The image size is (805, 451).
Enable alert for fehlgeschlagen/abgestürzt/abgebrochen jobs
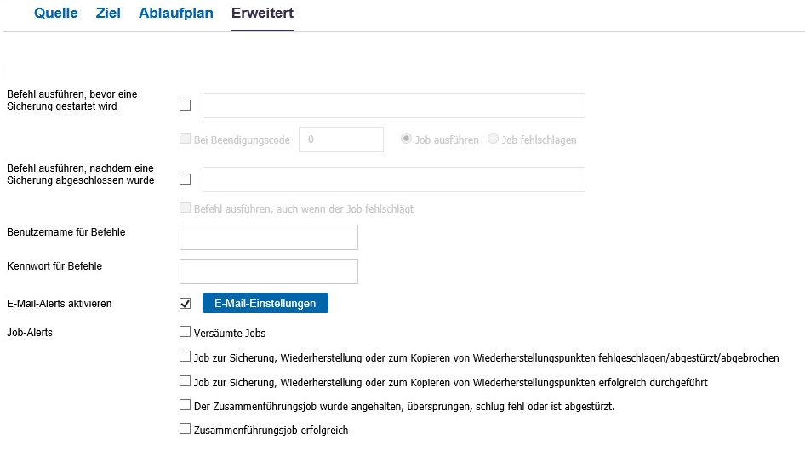point(185,357)
